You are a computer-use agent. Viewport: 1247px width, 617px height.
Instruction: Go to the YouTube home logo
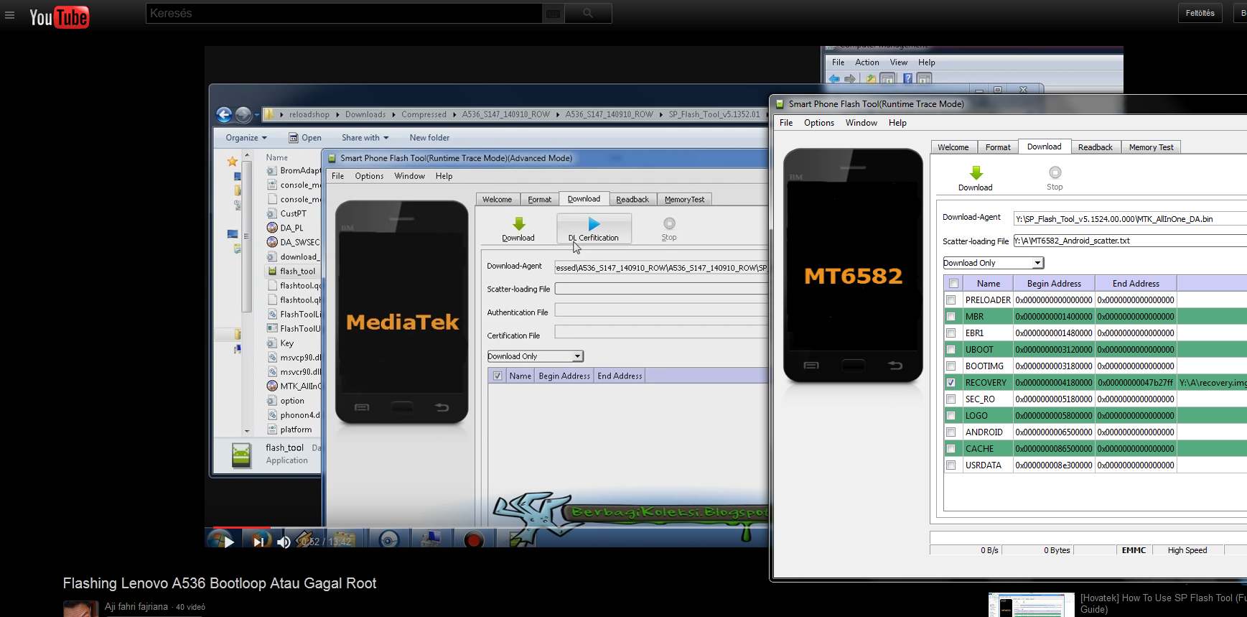coord(59,17)
